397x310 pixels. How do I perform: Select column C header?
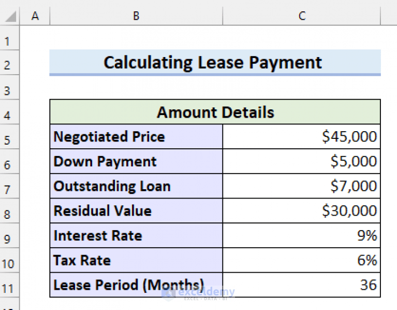(302, 16)
